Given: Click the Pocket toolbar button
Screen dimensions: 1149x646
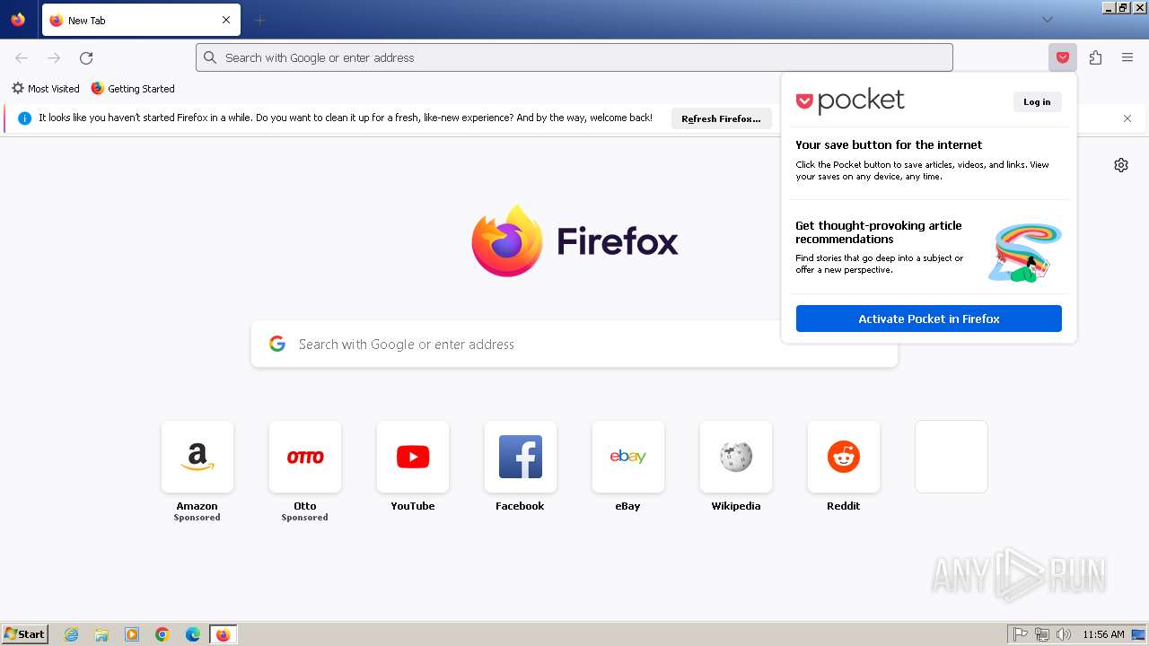Looking at the screenshot, I should tap(1063, 57).
